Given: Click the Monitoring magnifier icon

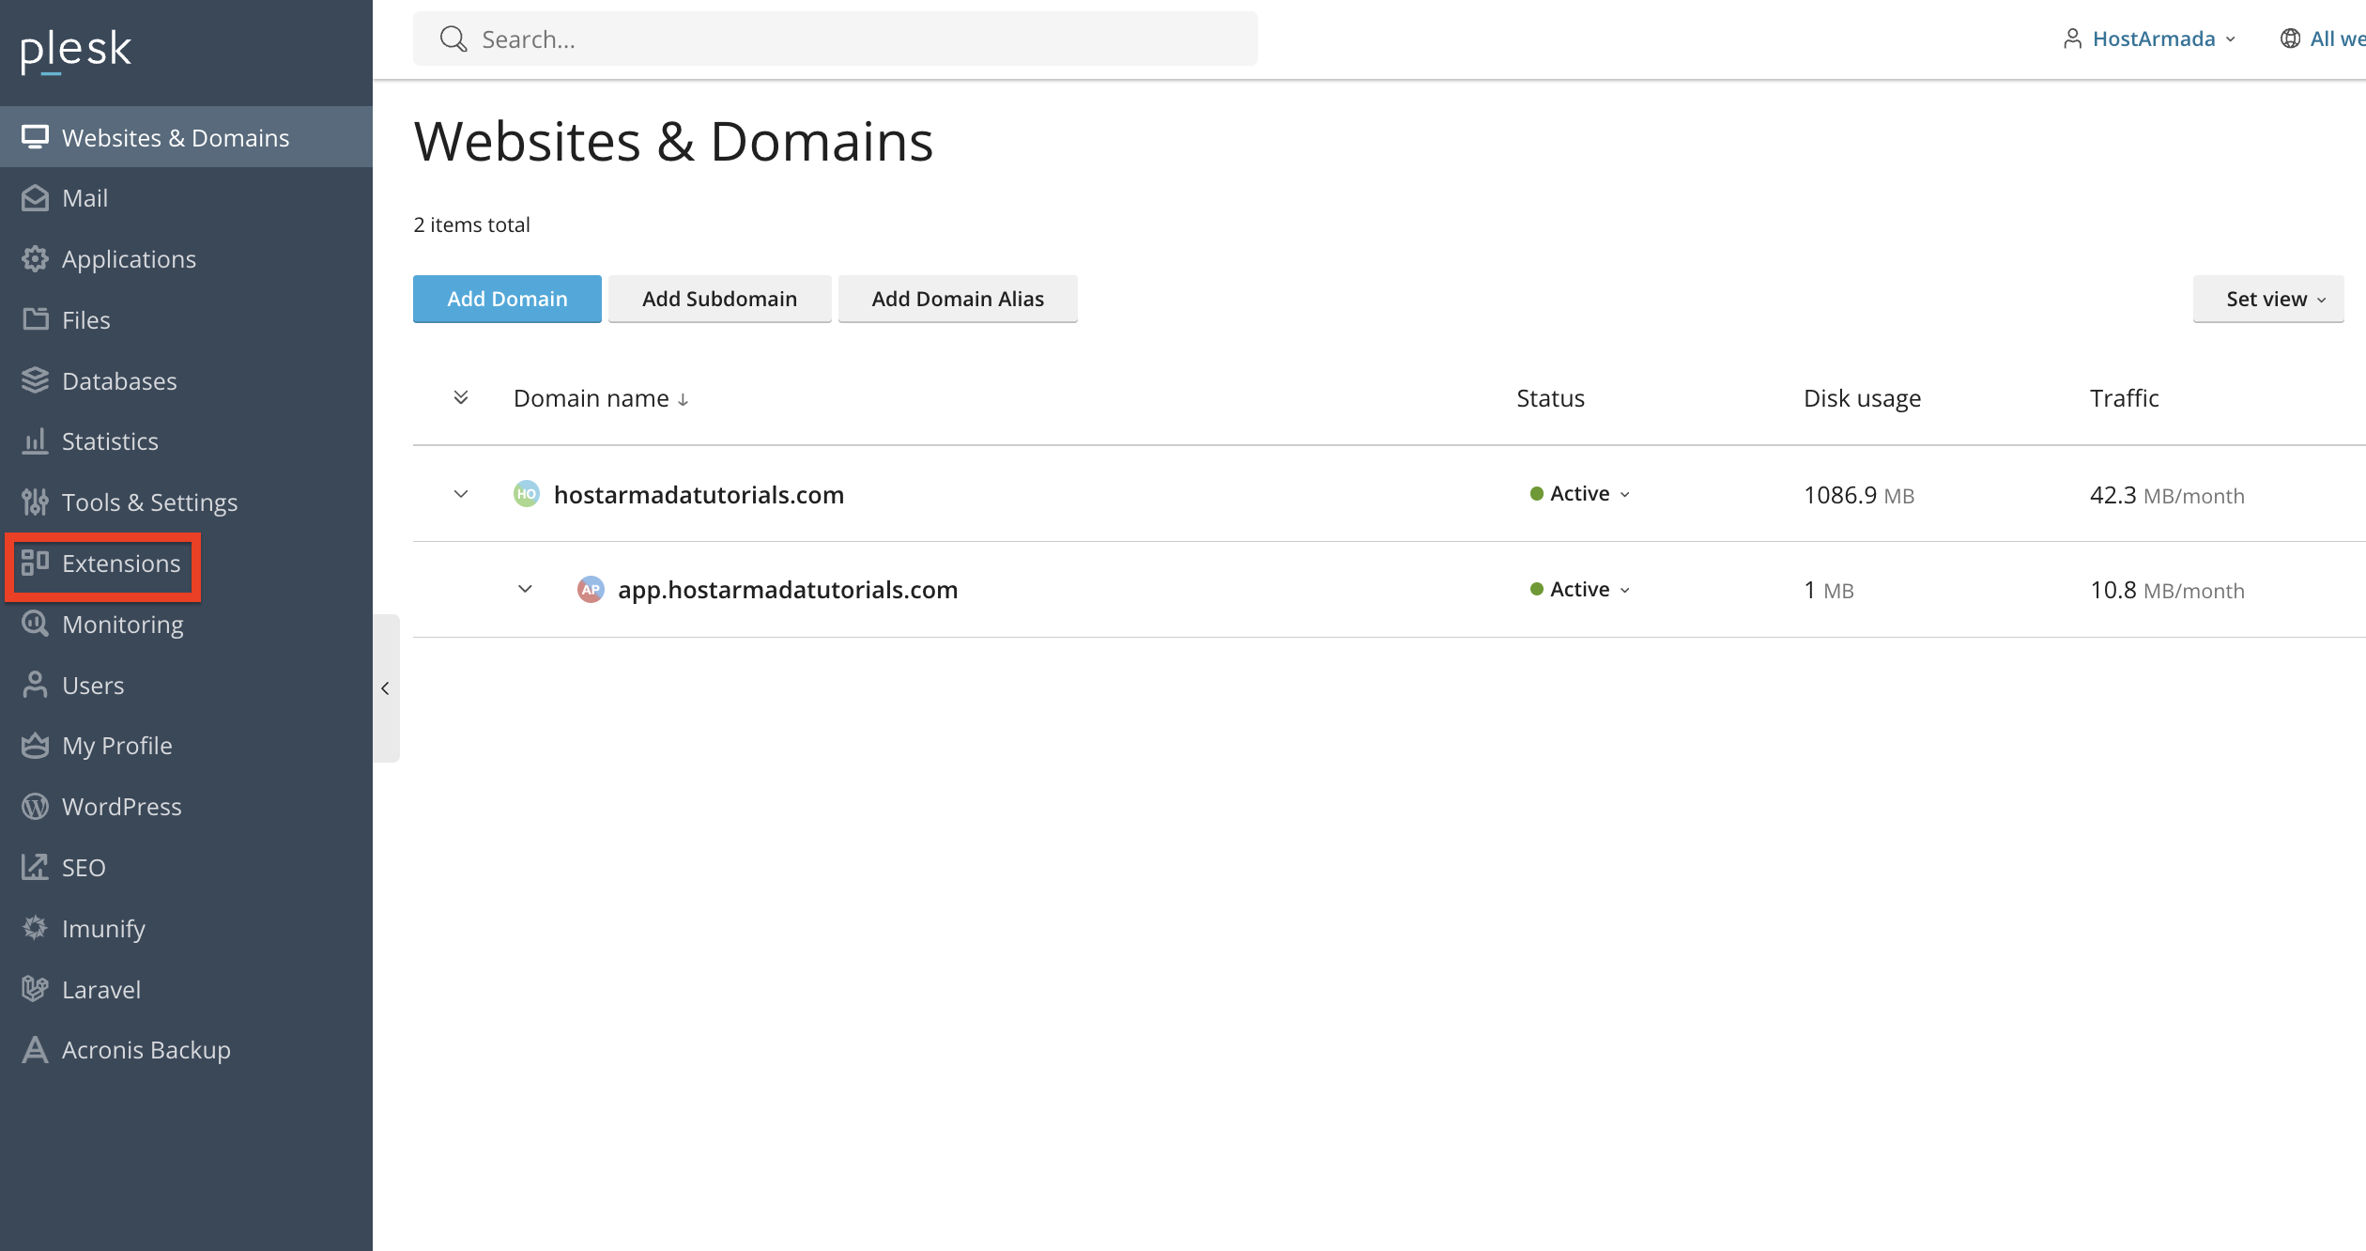Looking at the screenshot, I should tap(35, 624).
